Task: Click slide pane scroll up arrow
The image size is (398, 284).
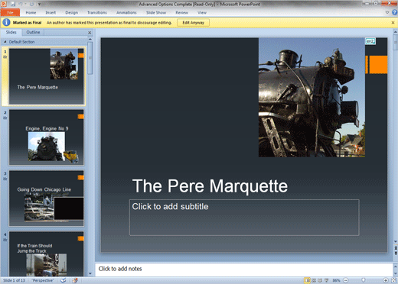Action: tap(90, 39)
